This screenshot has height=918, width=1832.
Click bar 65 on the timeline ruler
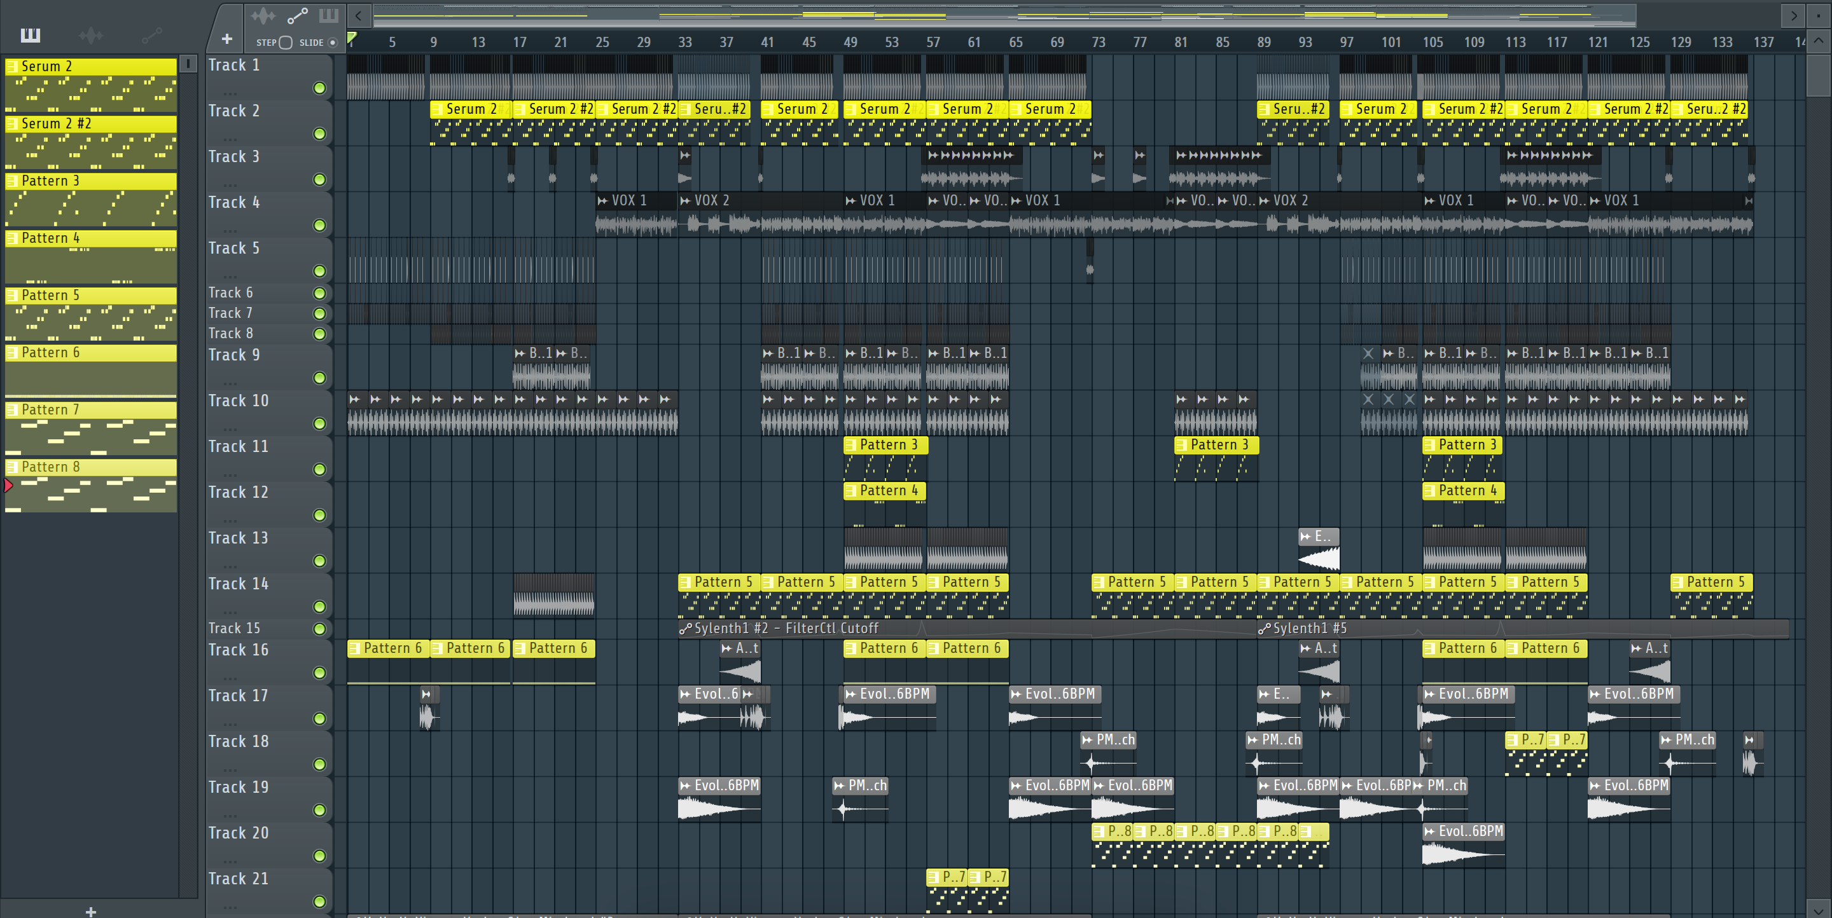(1016, 43)
